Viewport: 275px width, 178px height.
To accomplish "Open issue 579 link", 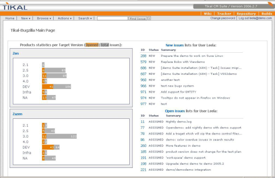I will [143, 62].
